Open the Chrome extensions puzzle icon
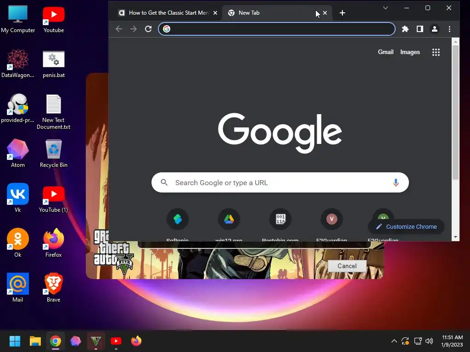470x352 pixels. (405, 29)
